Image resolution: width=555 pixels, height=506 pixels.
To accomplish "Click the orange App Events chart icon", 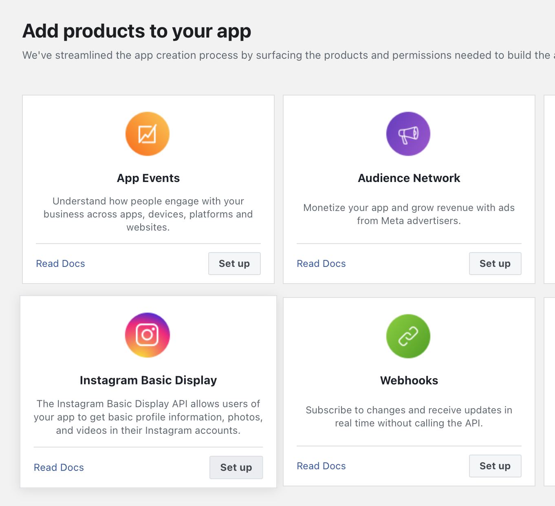I will [x=148, y=134].
